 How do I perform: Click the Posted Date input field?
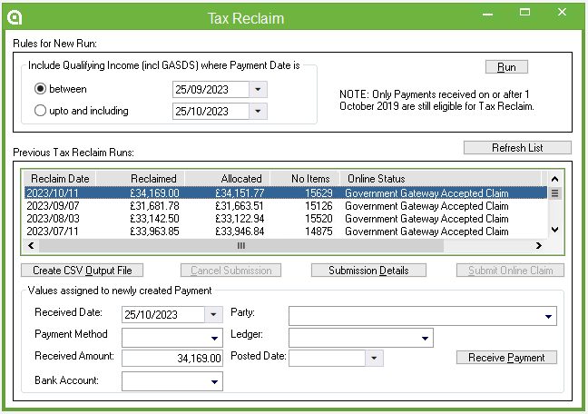pyautogui.click(x=327, y=358)
